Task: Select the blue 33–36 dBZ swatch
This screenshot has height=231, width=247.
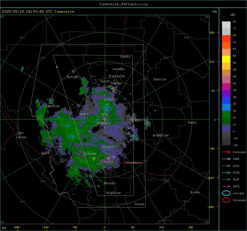Action: 226,101
